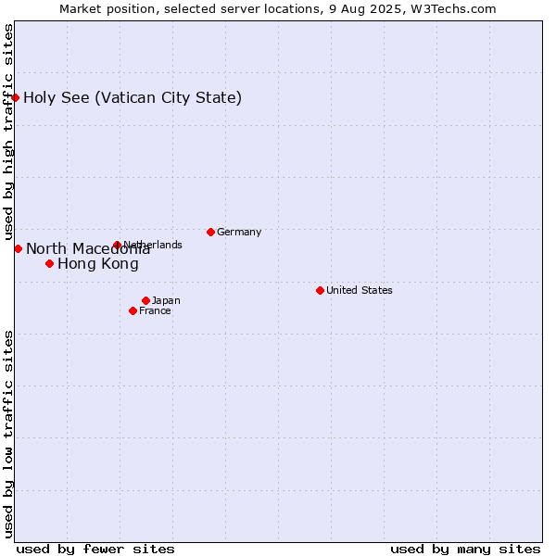Click the 'Germany' label text

[239, 232]
